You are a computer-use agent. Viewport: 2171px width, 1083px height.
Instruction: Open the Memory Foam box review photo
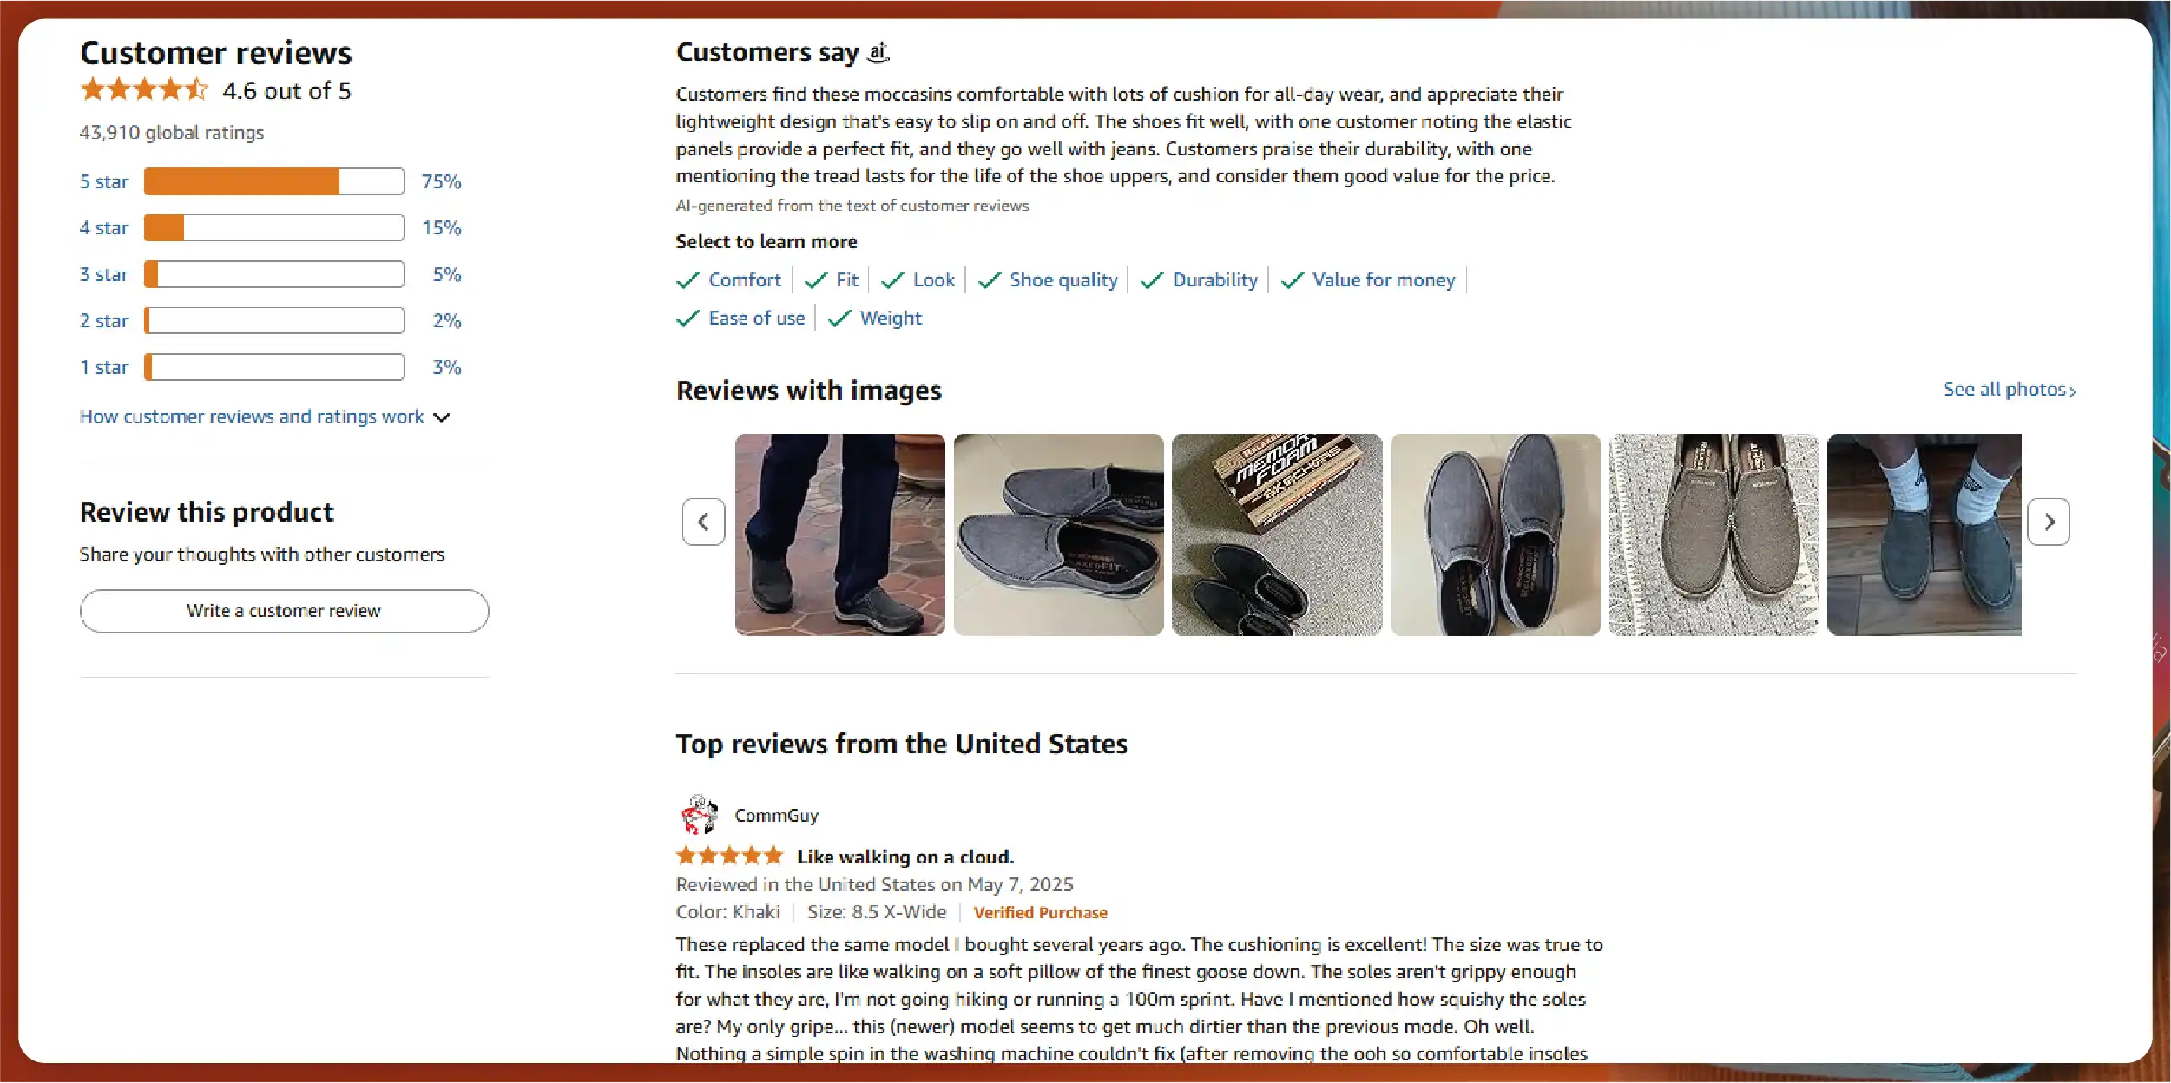click(x=1276, y=535)
